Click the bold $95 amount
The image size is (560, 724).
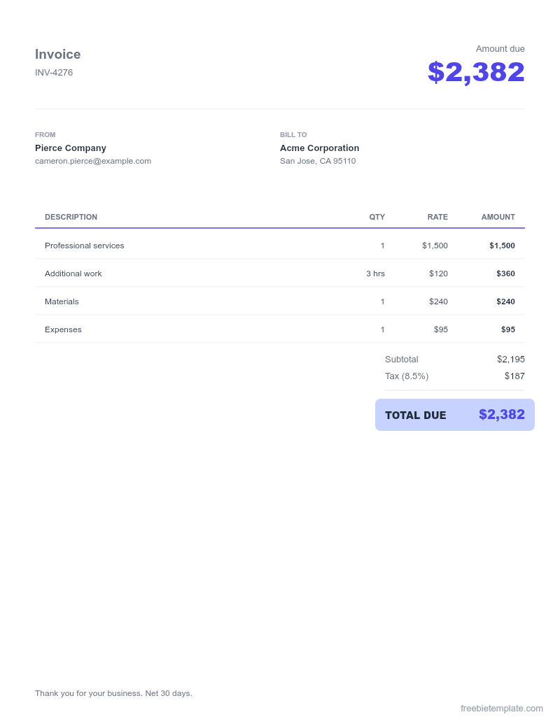[x=508, y=329]
